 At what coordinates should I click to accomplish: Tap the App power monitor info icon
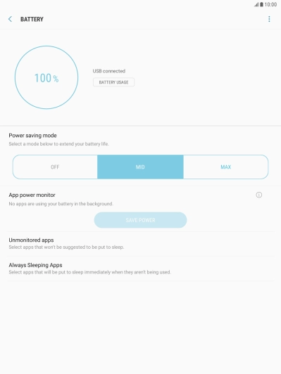[258, 195]
